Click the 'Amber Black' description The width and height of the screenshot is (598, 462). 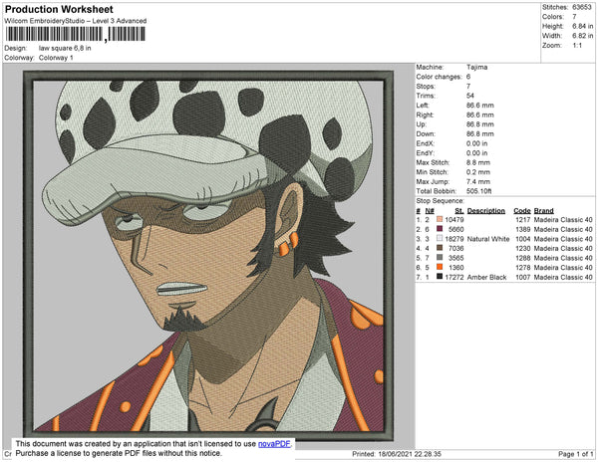point(486,277)
